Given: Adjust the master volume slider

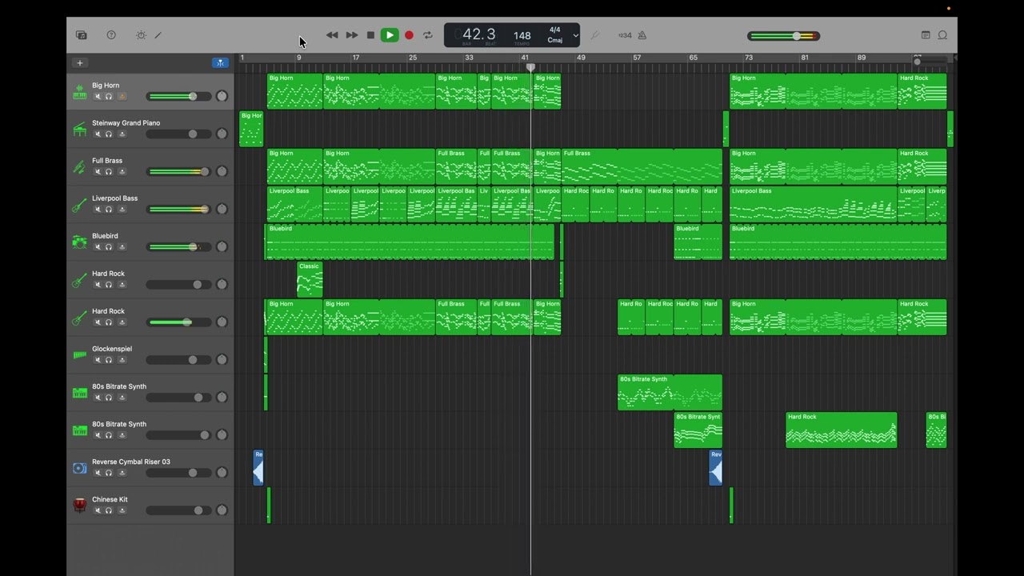Looking at the screenshot, I should 783,36.
